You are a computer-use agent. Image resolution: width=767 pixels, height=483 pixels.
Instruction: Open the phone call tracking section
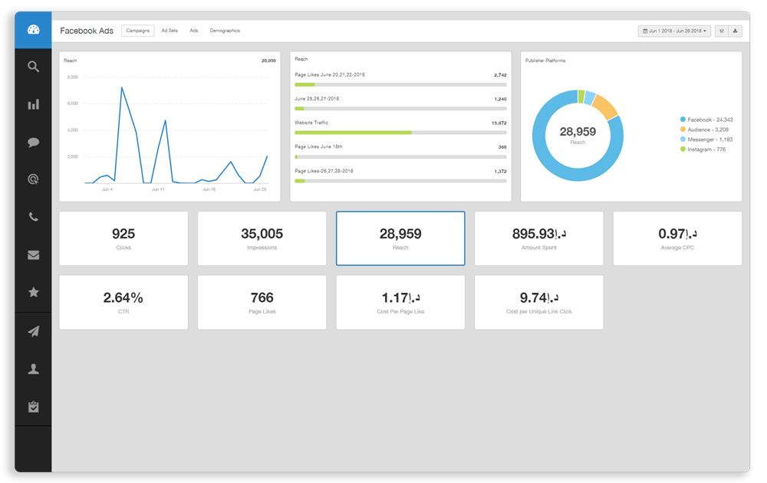coord(33,216)
